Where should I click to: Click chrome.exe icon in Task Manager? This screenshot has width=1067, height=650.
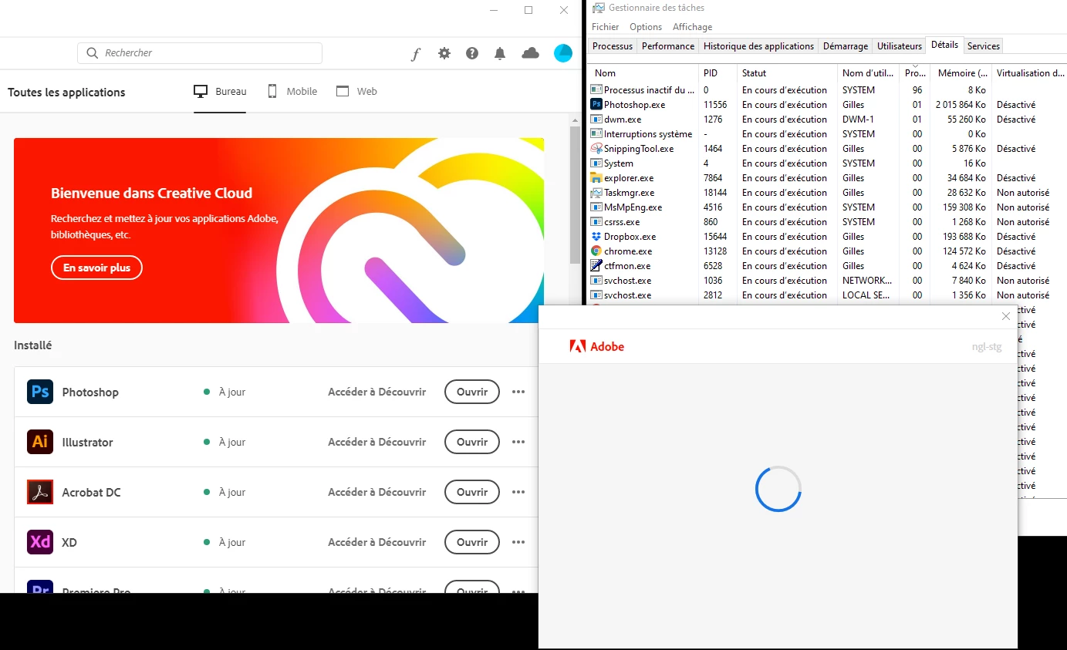coord(596,251)
